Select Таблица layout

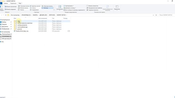(47, 8)
